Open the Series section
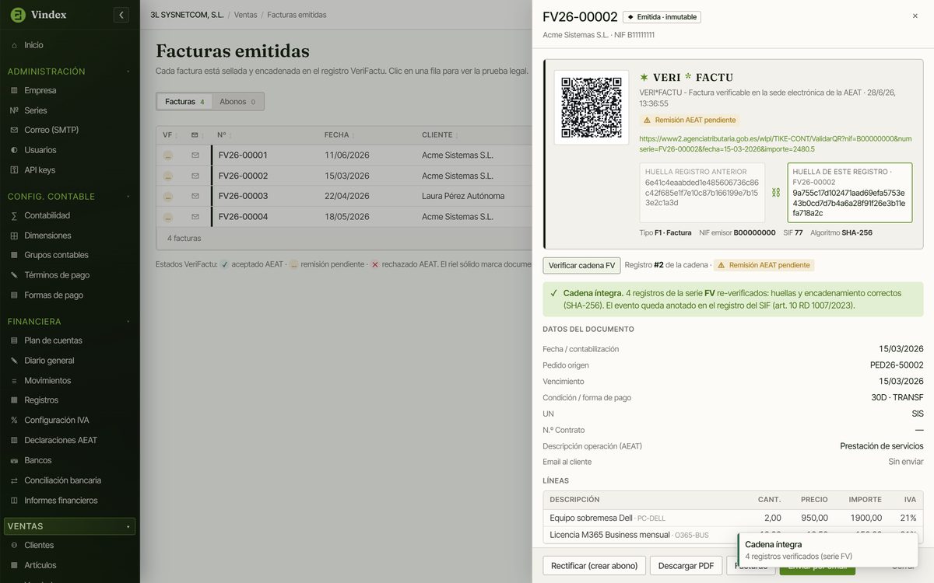This screenshot has height=583, width=934. click(x=35, y=110)
